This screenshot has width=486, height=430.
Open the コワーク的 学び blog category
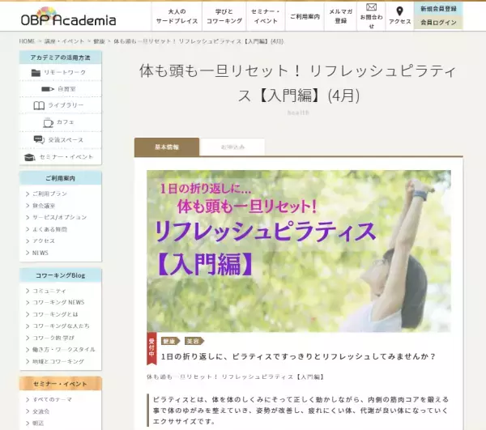(x=53, y=338)
